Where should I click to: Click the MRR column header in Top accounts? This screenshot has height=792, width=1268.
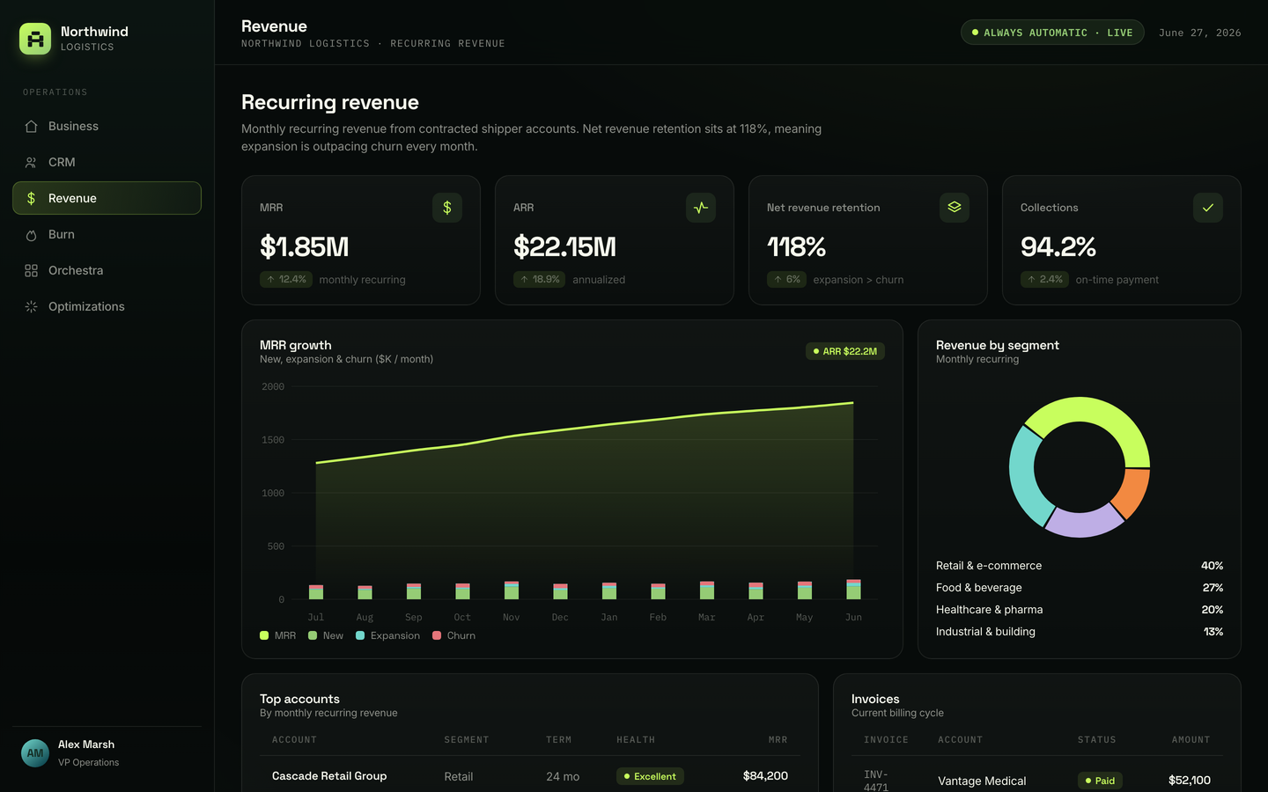point(778,740)
